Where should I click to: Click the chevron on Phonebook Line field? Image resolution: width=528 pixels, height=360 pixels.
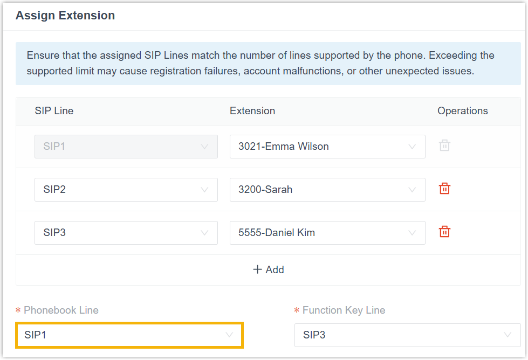click(x=229, y=335)
